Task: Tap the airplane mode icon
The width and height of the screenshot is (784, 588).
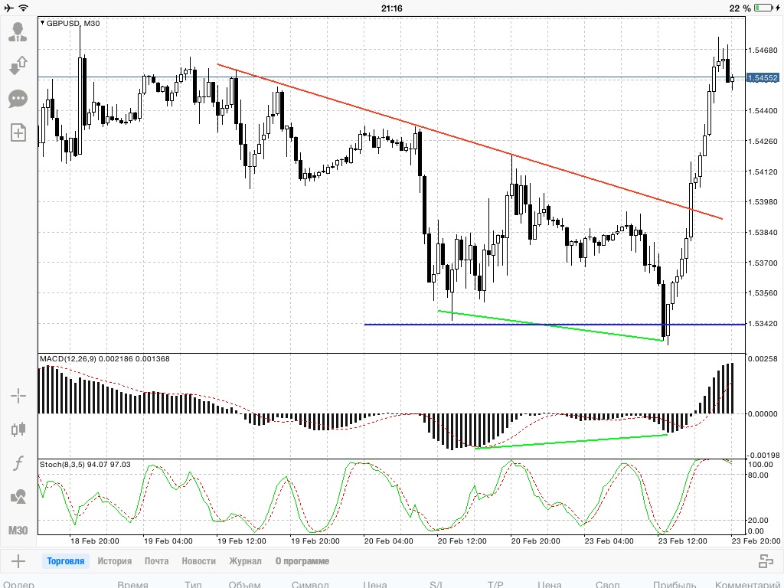Action: [x=8, y=8]
